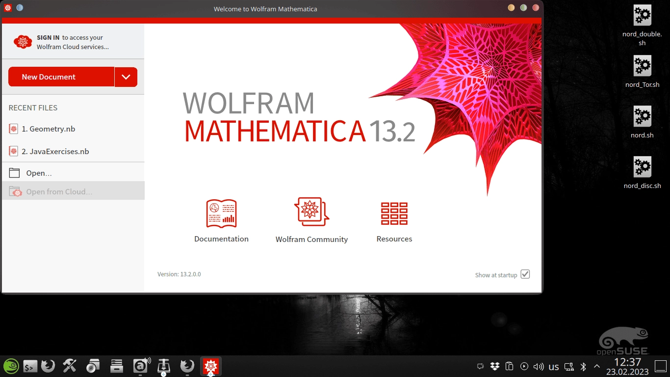Click the show desktop button
This screenshot has width=670, height=377.
pyautogui.click(x=661, y=366)
